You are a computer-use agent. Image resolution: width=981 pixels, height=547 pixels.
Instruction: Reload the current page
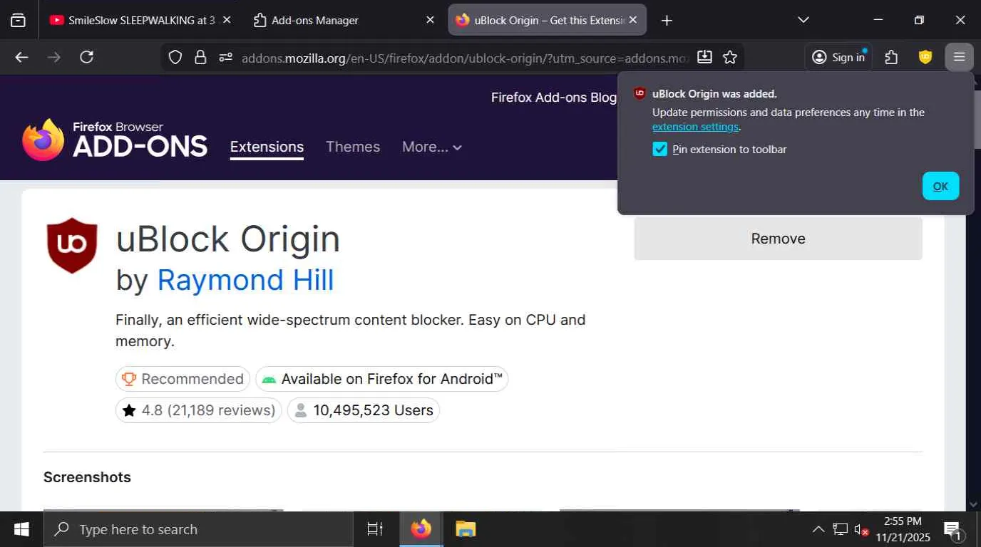pos(87,57)
